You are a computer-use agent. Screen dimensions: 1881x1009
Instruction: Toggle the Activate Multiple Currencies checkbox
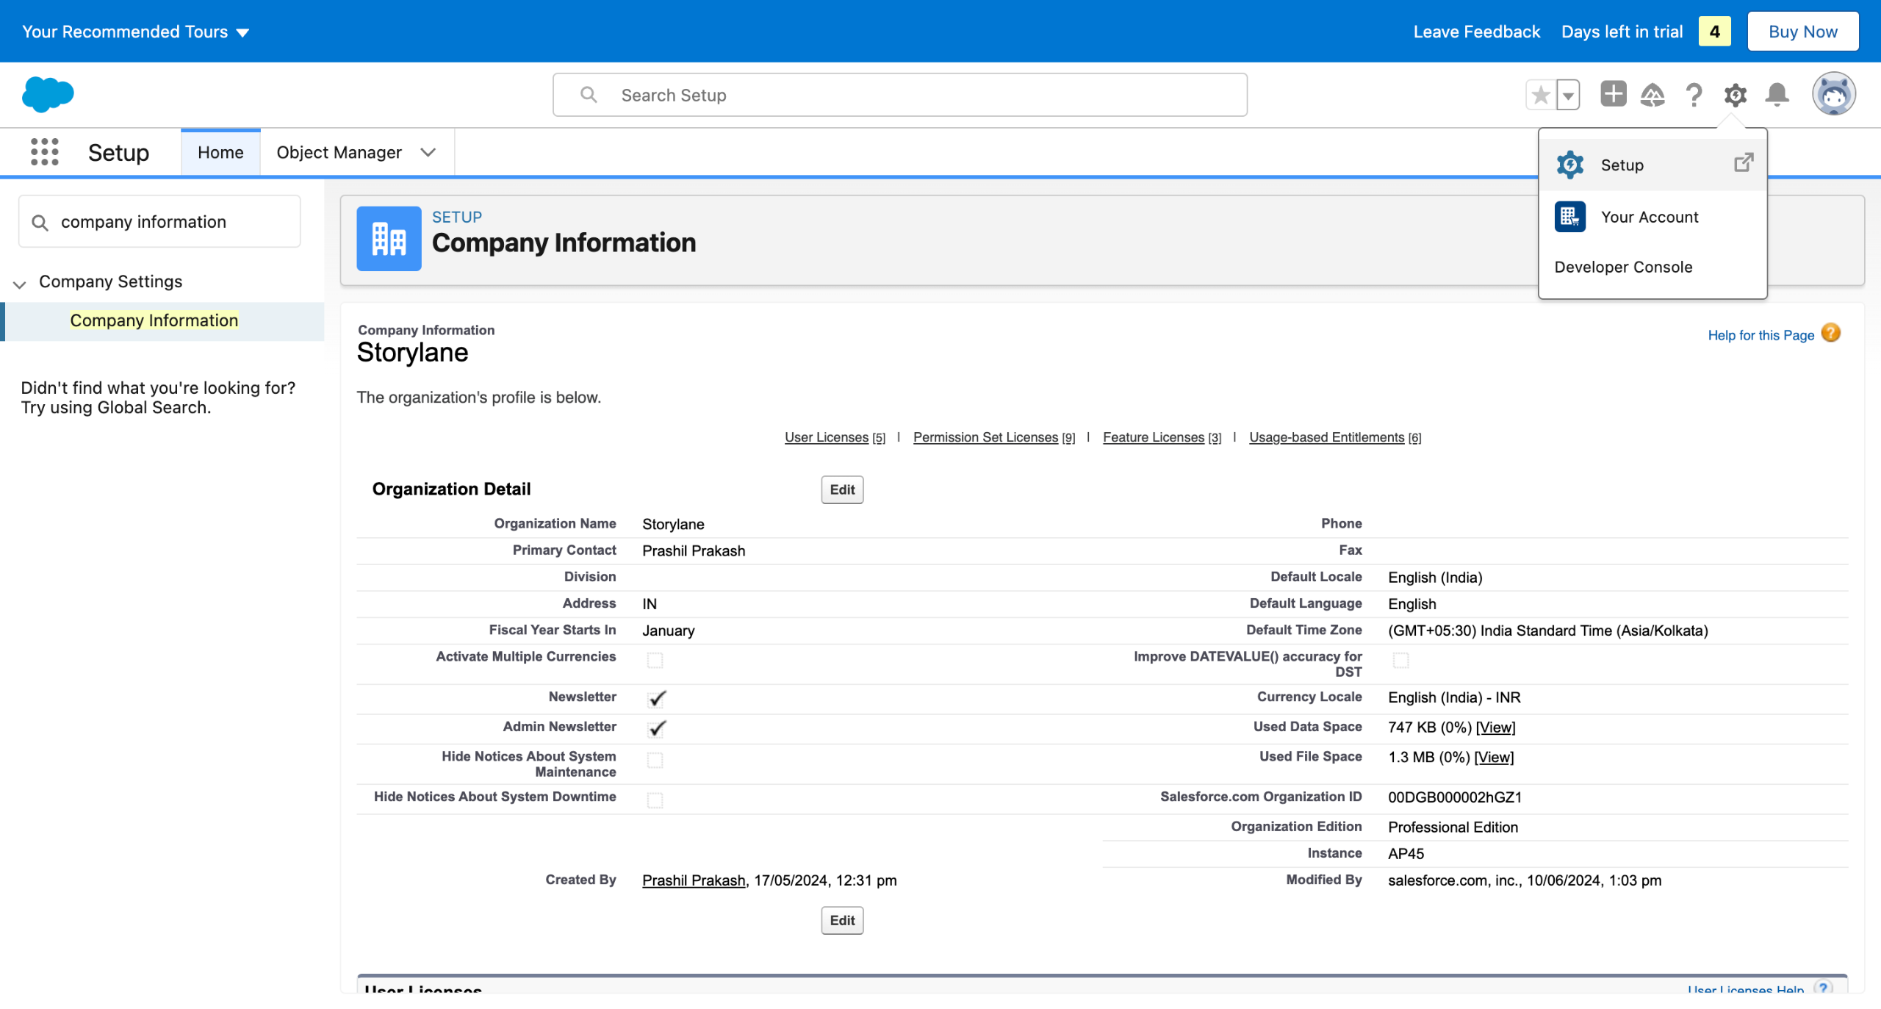tap(655, 660)
